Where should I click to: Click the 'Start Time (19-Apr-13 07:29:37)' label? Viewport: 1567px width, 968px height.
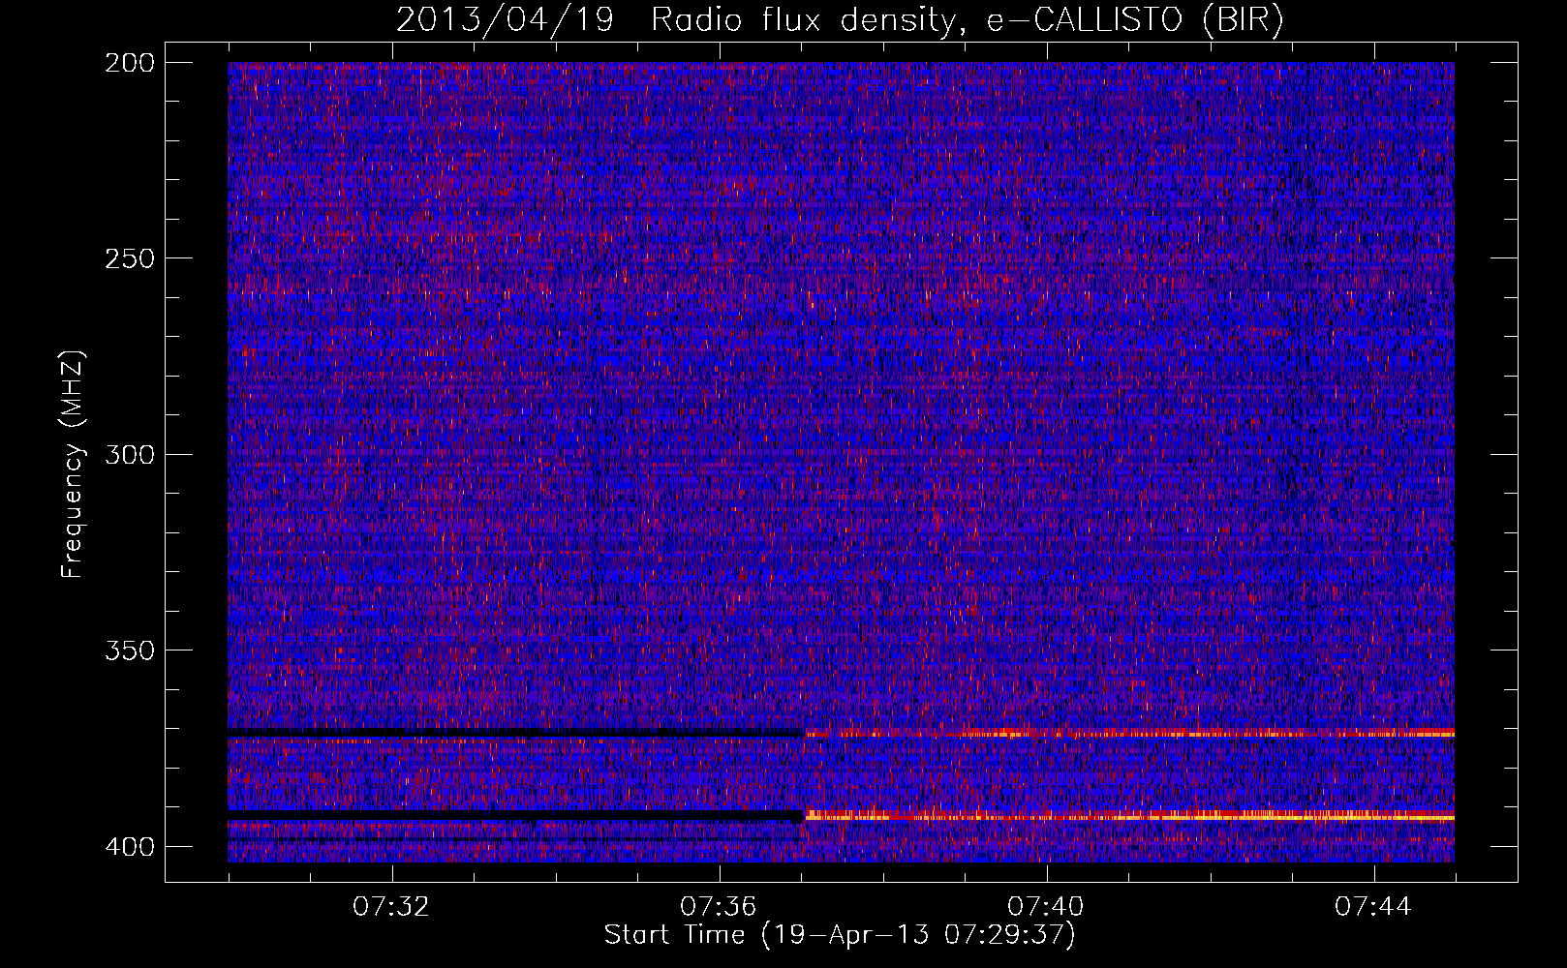tap(840, 935)
